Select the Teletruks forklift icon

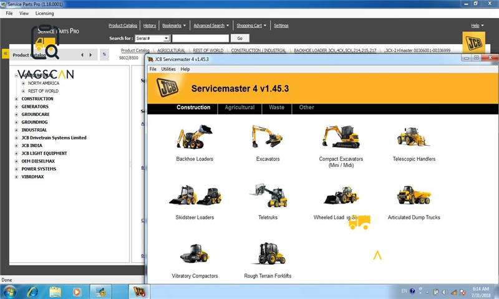(x=268, y=197)
